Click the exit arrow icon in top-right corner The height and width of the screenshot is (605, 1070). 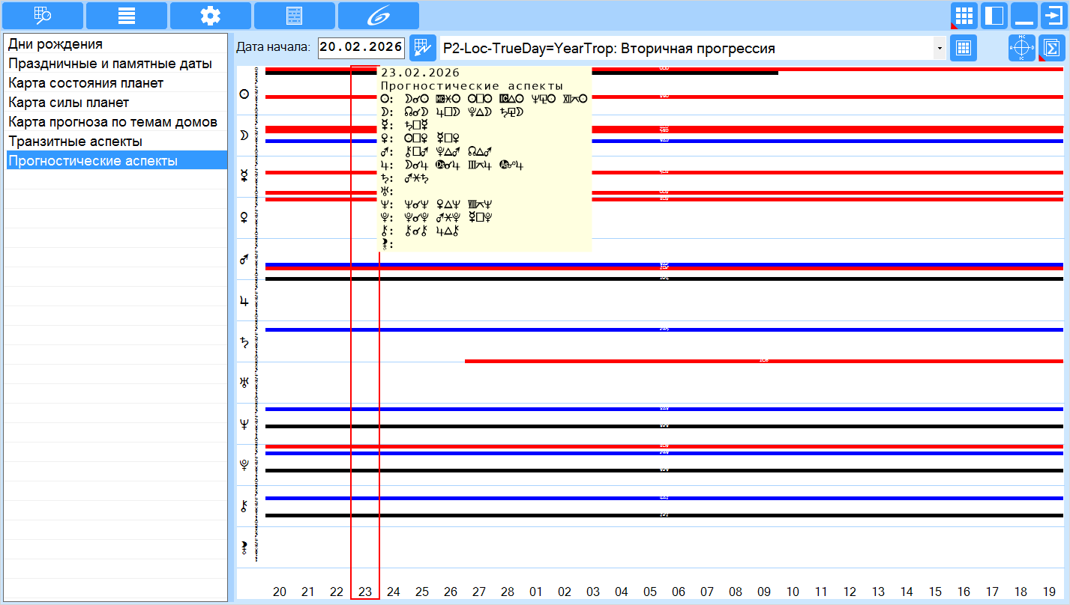tap(1054, 15)
